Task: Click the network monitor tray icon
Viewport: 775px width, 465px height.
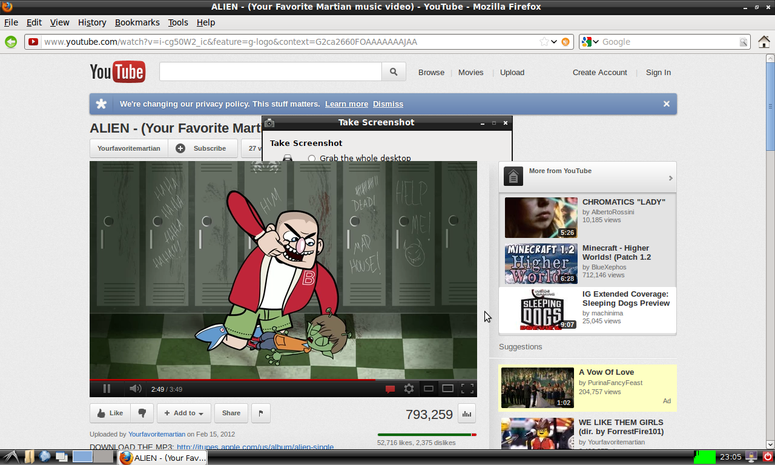Action: tap(751, 457)
